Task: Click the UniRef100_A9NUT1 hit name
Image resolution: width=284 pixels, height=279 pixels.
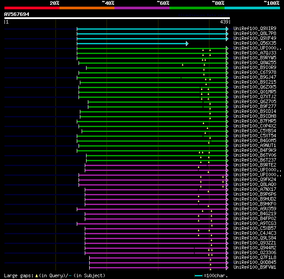Action: (255, 145)
